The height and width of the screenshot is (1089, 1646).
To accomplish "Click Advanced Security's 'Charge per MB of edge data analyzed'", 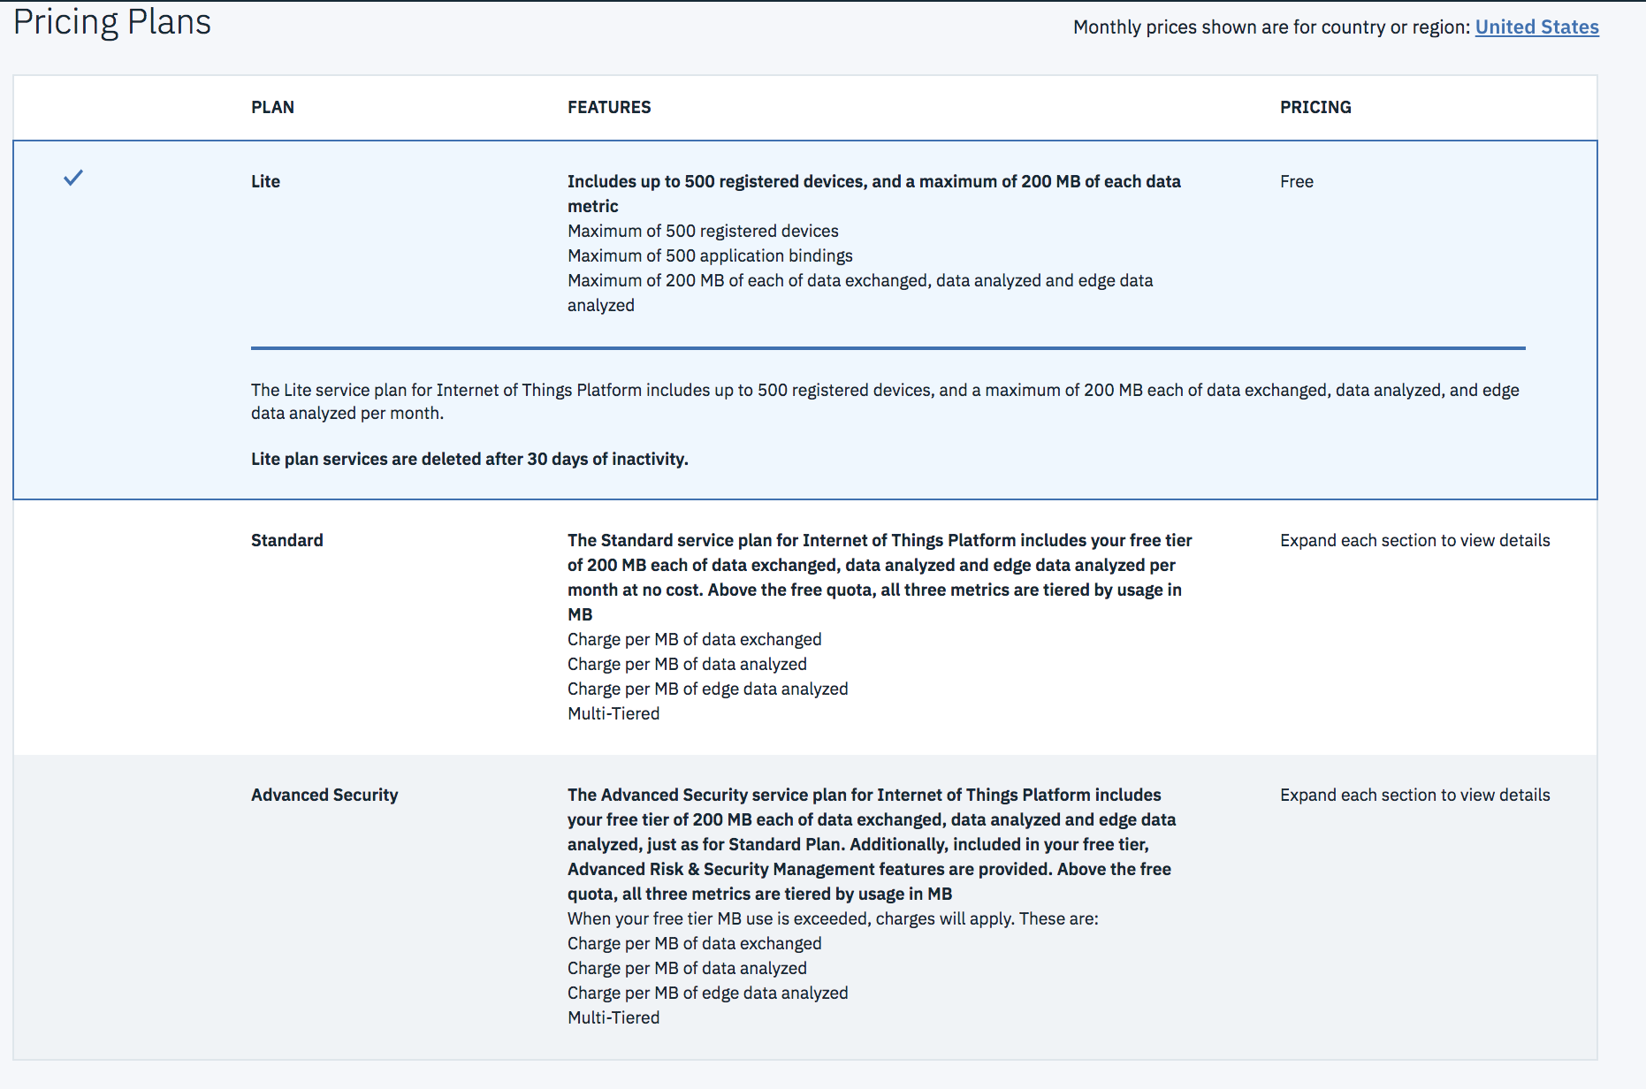I will coord(707,993).
